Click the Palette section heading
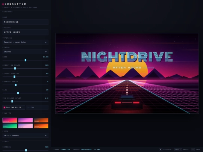 (x=7, y=113)
